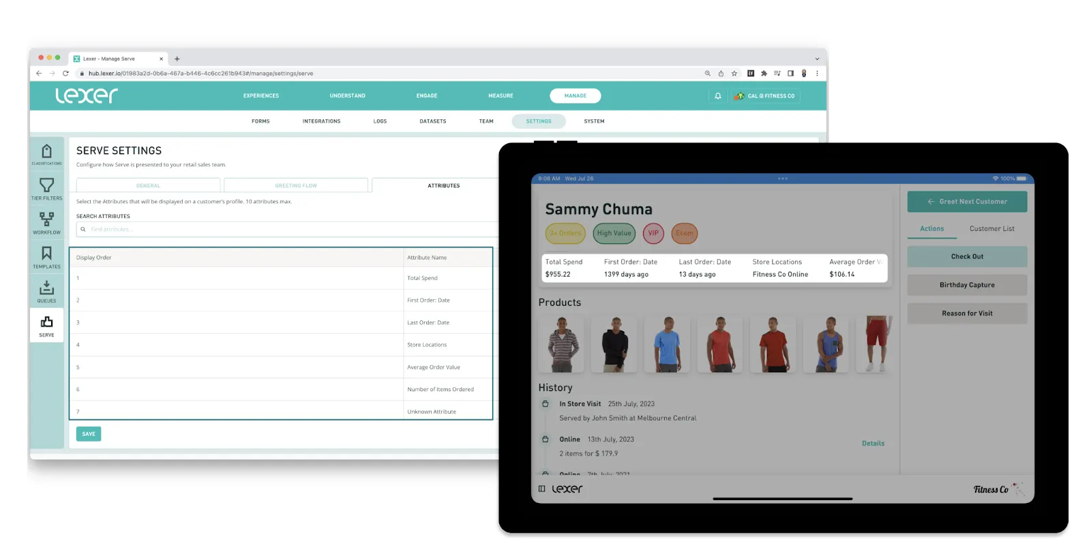Open the Classifications sidebar icon
This screenshot has height=554, width=1091.
coord(46,154)
